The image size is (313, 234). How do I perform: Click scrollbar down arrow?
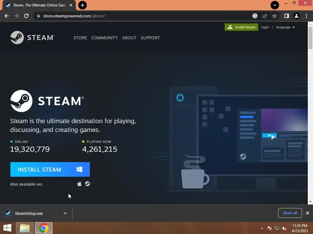310,202
